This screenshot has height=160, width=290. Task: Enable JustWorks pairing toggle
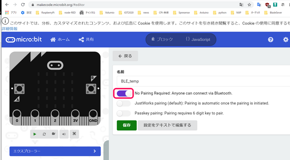coord(124,103)
